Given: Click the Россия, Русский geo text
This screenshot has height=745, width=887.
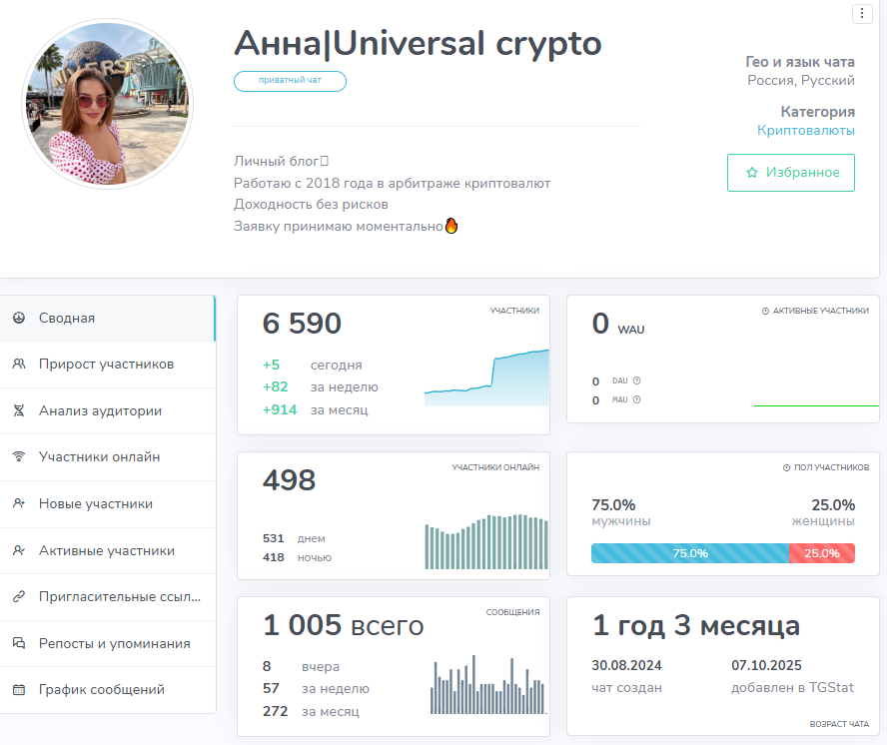Looking at the screenshot, I should tap(801, 80).
